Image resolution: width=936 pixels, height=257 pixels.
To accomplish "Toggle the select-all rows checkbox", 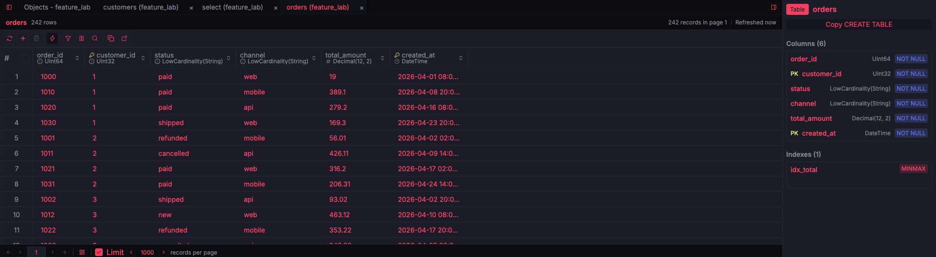I will [25, 58].
